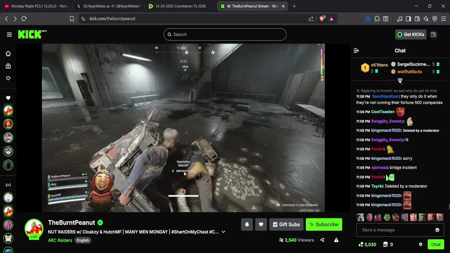Go to the Kick home icon in sidebar
This screenshot has width=450, height=253.
pos(8,53)
